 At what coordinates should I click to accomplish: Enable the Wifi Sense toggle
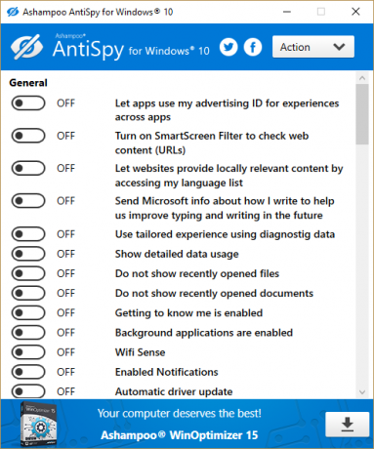click(28, 352)
